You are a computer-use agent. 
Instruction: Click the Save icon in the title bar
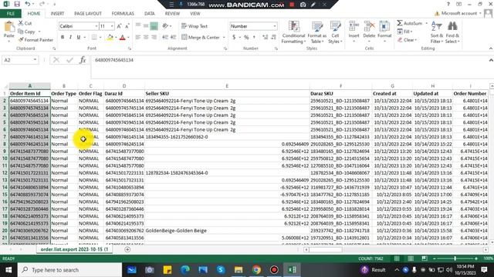coord(17,4)
